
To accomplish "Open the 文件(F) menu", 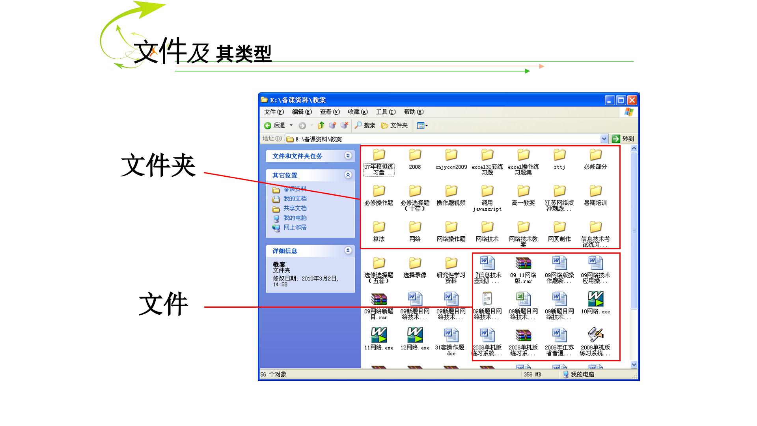I will point(274,112).
